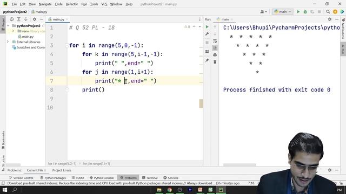Viewport: 346px width, 194px height.
Task: Open the Edit menu
Action: coord(23,4)
